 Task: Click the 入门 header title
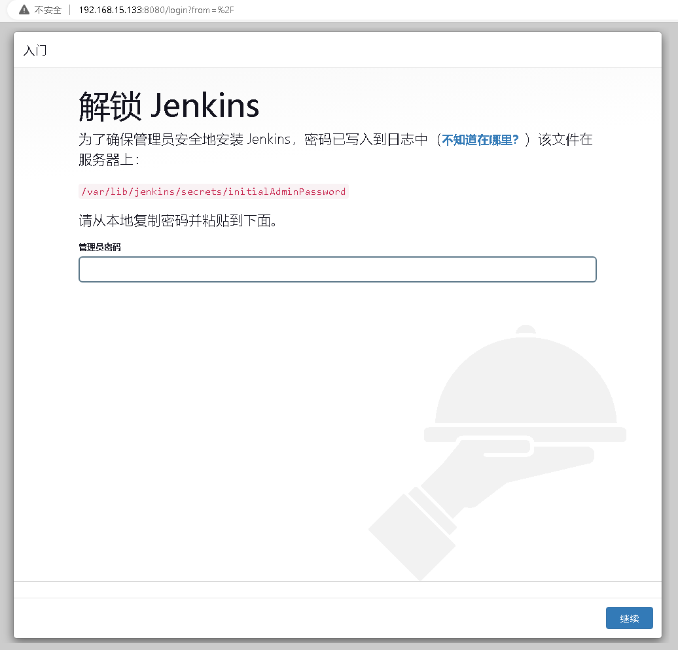click(35, 50)
